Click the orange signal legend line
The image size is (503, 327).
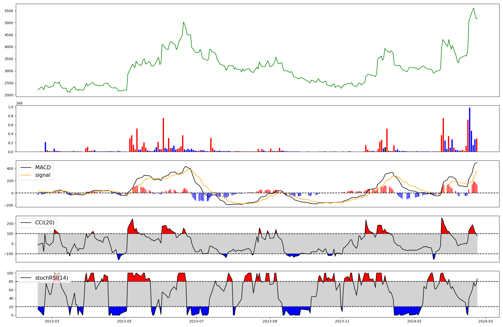26,175
